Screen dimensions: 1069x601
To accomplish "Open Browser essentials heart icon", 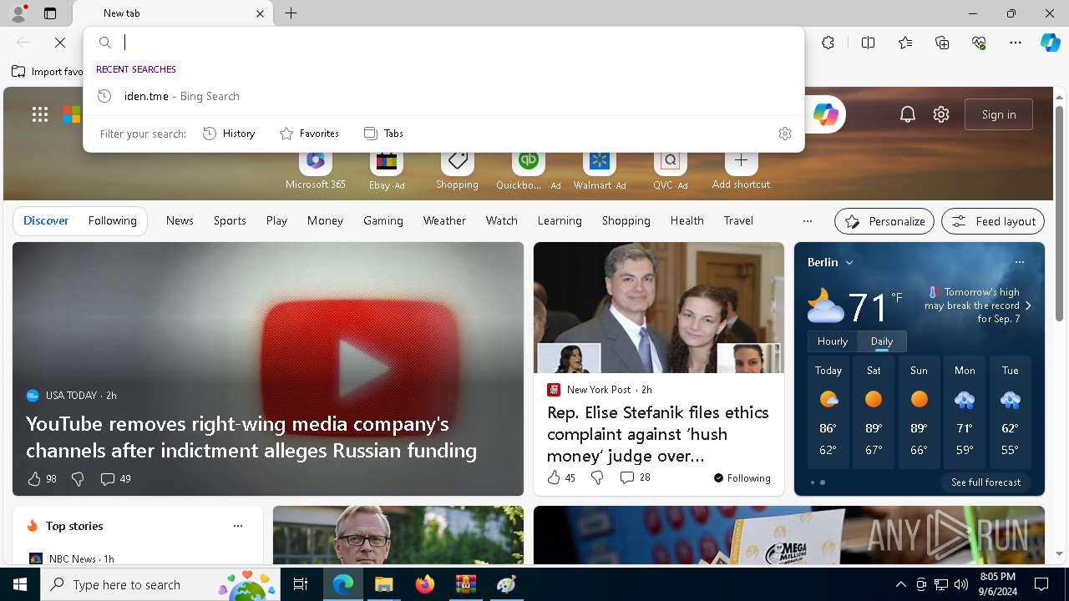I will (979, 43).
